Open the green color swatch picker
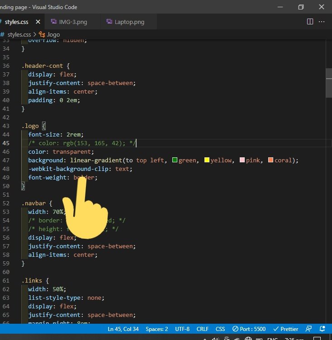The height and width of the screenshot is (340, 332). 175,160
